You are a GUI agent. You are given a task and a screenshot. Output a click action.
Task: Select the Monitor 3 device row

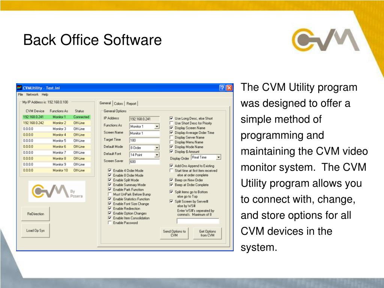57,129
